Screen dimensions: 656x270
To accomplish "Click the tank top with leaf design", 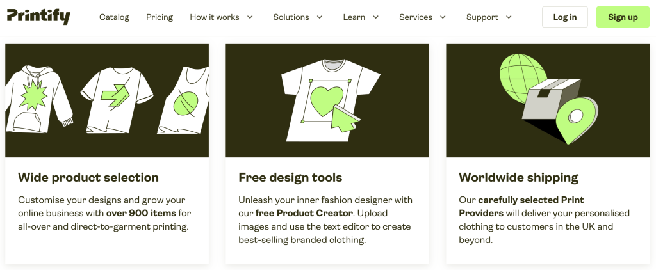I will pyautogui.click(x=183, y=102).
